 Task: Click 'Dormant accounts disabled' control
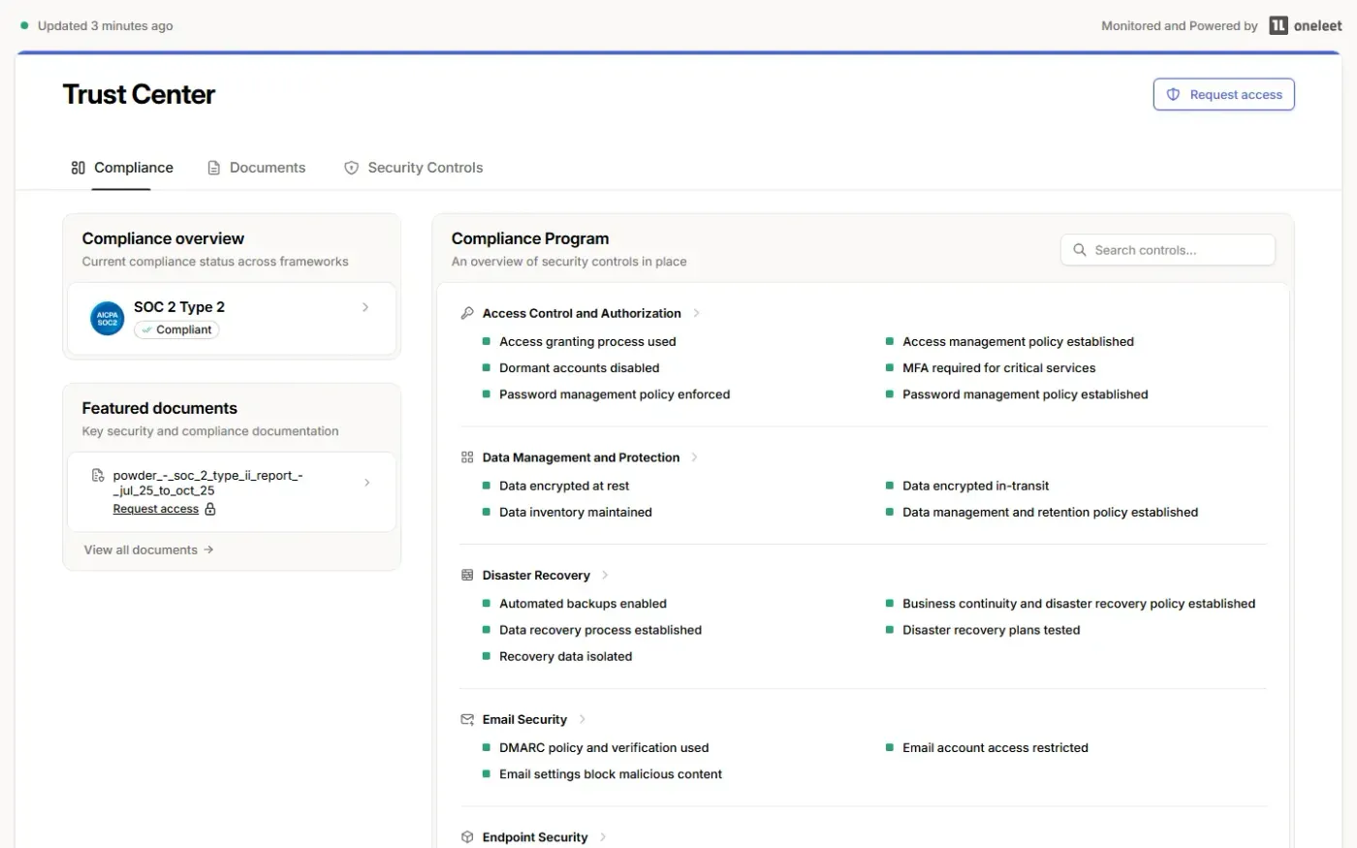[579, 368]
